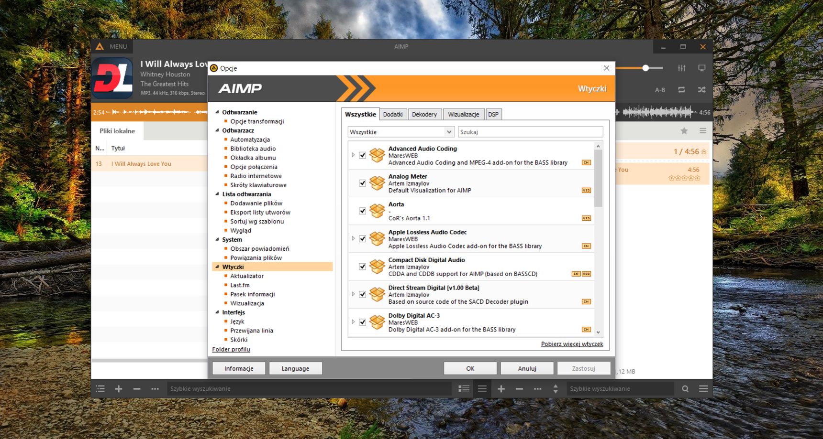
Task: Open the bottom-right hamburger menu
Action: tap(703, 389)
